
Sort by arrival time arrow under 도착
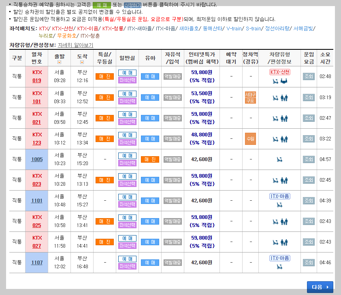pyautogui.click(x=82, y=62)
